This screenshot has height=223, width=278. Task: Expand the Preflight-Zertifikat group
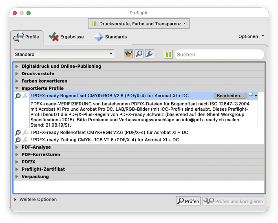click(17, 169)
